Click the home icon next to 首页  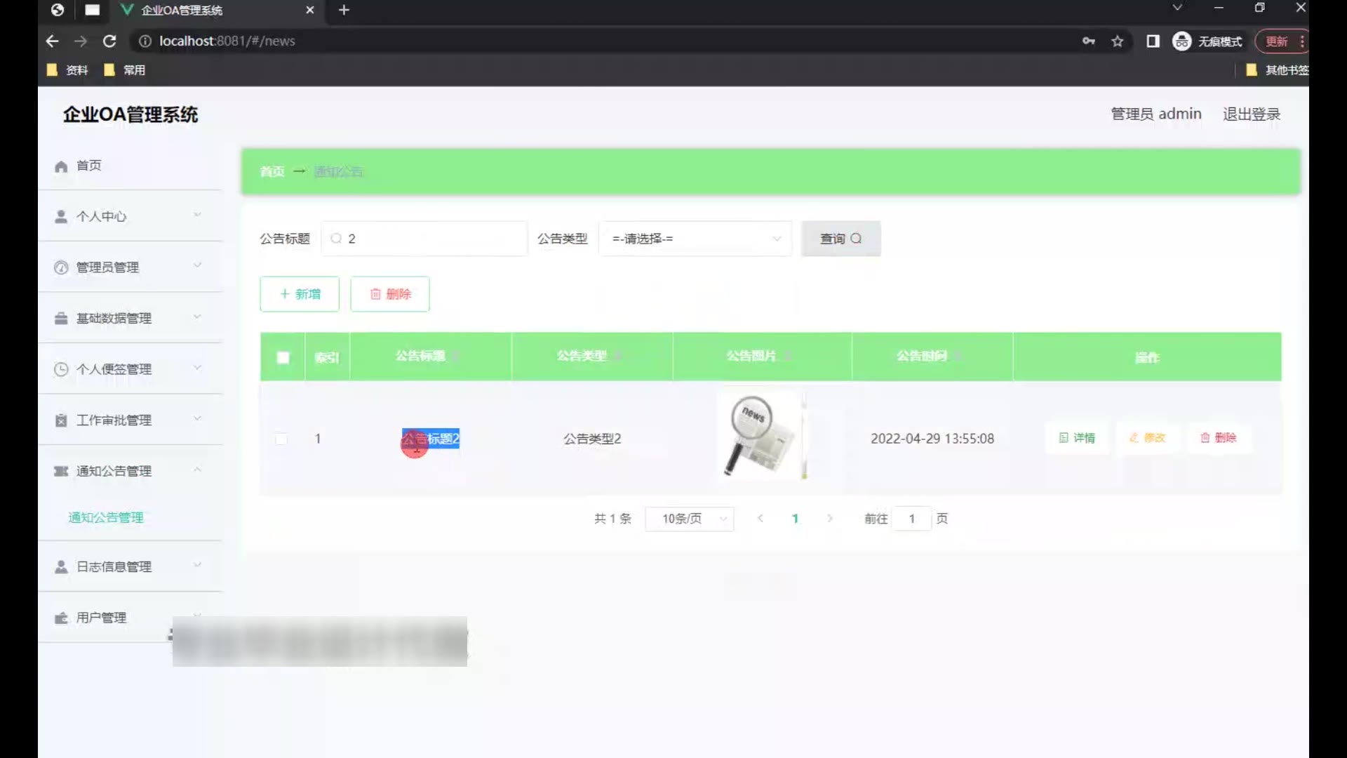coord(61,166)
